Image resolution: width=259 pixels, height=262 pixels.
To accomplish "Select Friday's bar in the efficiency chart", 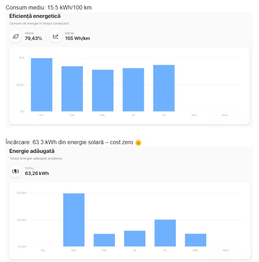I will coord(164,88).
